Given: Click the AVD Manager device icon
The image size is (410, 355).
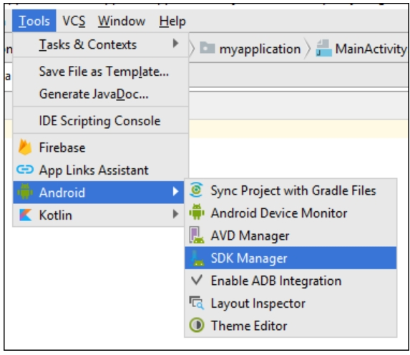Looking at the screenshot, I should [197, 235].
